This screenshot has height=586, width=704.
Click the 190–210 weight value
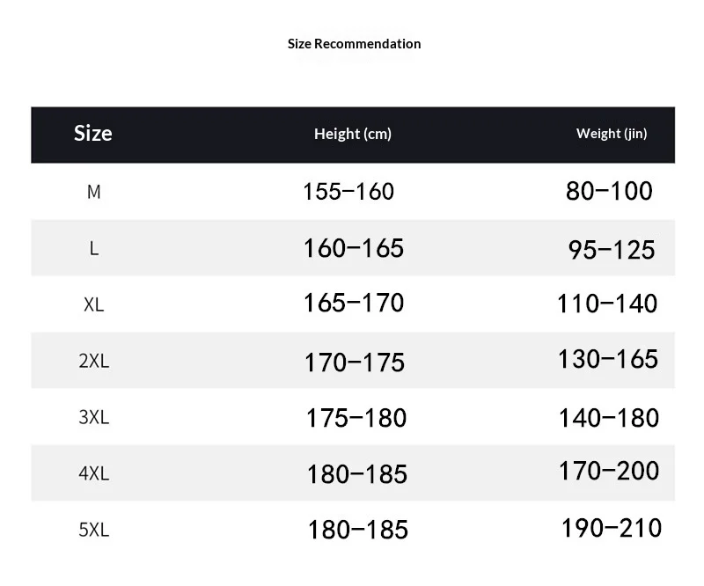612,528
